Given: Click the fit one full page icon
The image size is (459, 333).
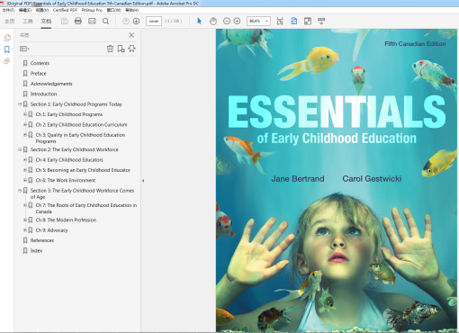Looking at the screenshot, I should click(294, 21).
